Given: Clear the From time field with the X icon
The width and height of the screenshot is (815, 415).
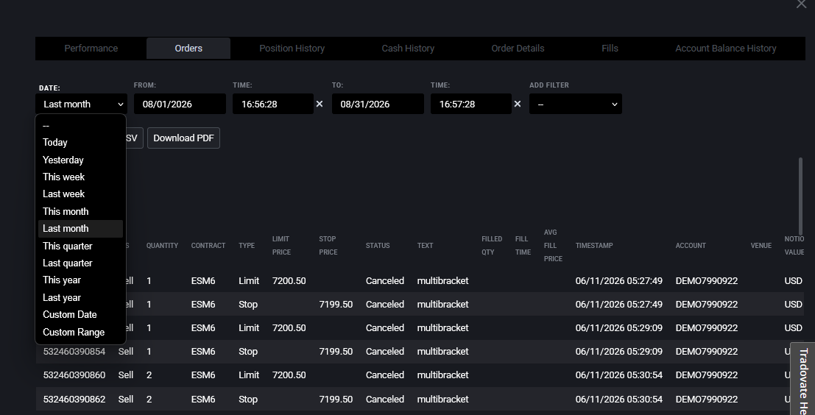Looking at the screenshot, I should point(320,104).
